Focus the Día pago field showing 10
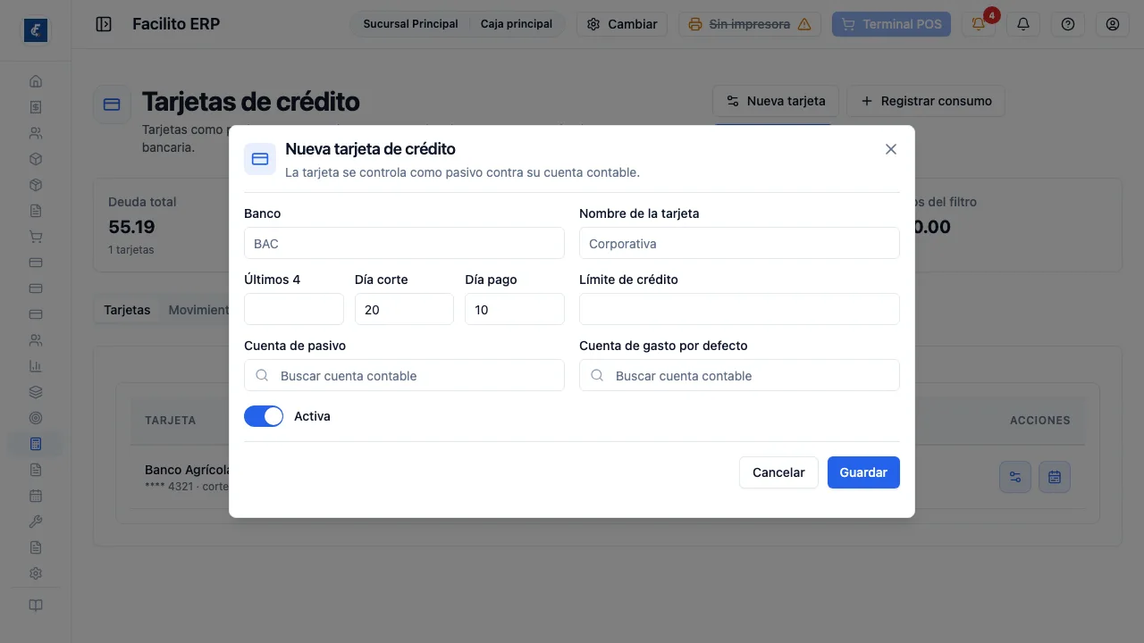 (515, 310)
